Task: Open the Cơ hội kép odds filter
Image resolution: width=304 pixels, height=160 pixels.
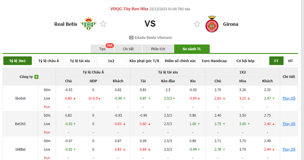Action: [x=245, y=61]
